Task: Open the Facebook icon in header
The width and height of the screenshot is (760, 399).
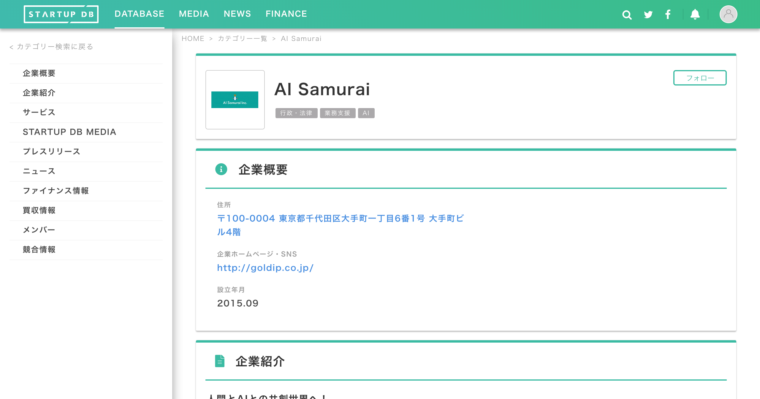Action: (668, 15)
